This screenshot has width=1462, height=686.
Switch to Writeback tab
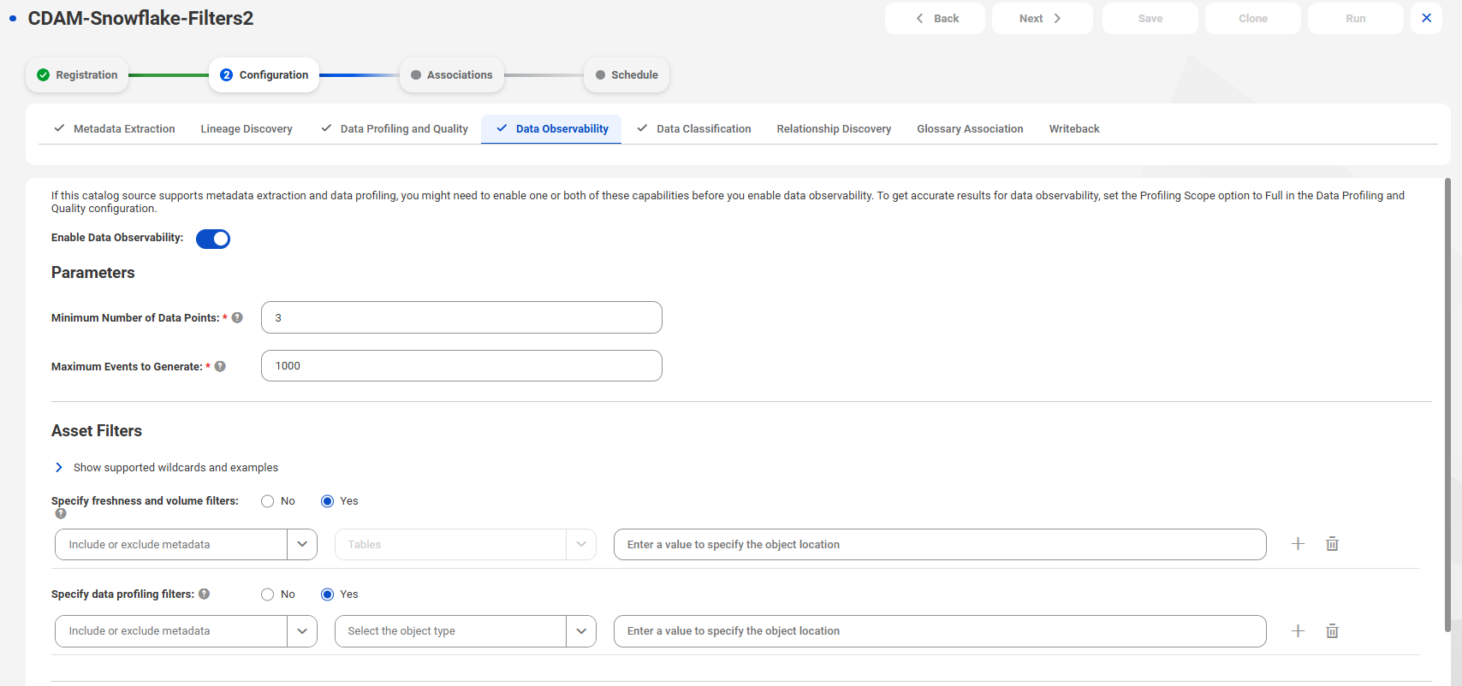(x=1074, y=129)
